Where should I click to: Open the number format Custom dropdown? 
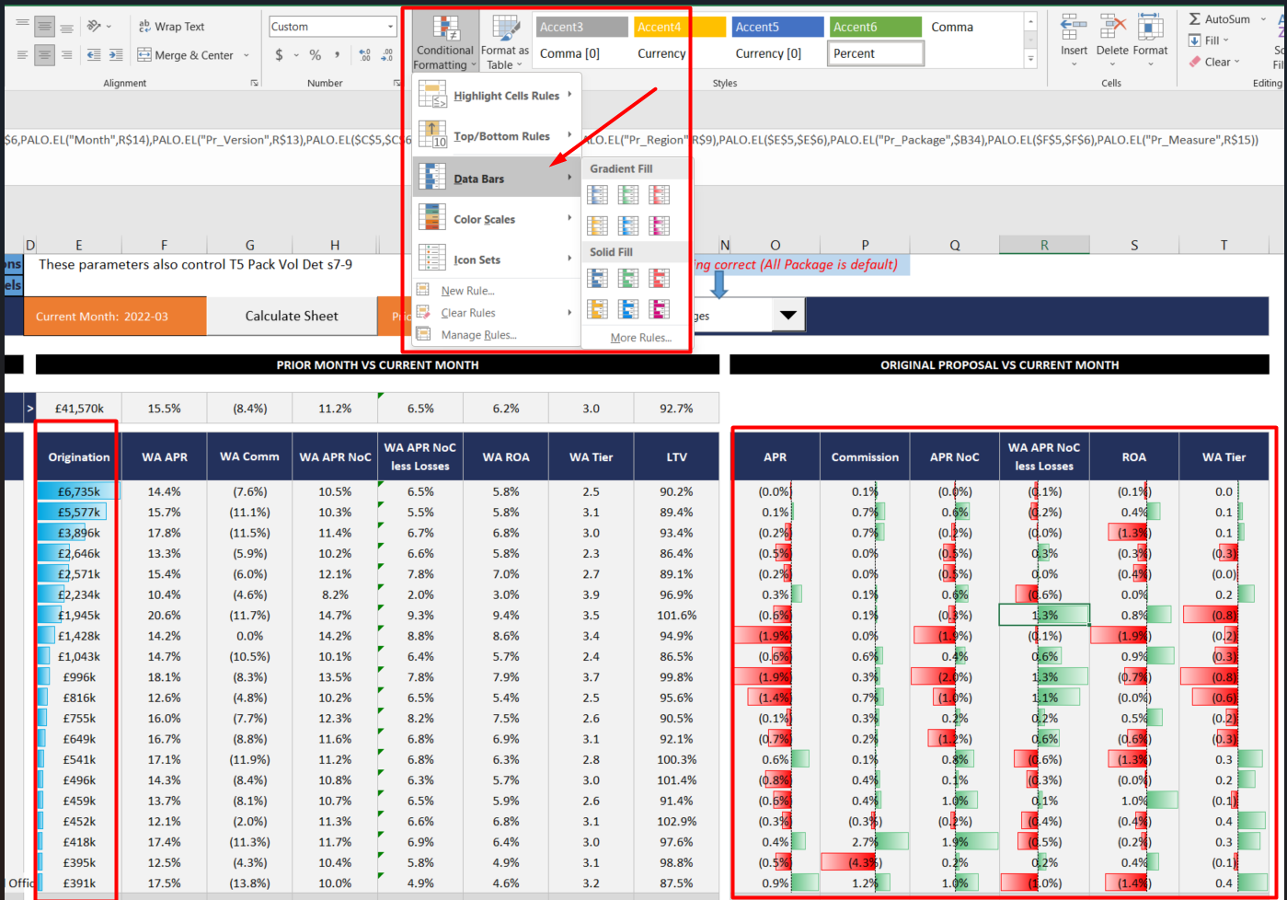click(391, 27)
